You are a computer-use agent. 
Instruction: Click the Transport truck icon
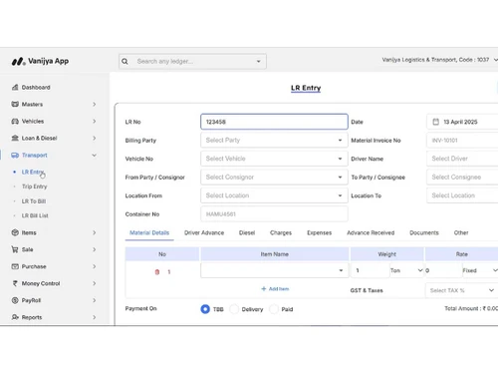point(15,156)
